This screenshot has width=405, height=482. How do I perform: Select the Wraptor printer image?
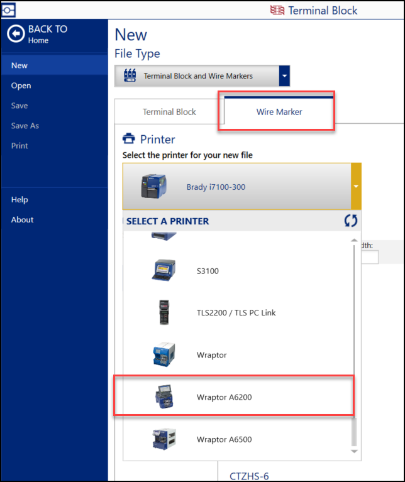[164, 354]
